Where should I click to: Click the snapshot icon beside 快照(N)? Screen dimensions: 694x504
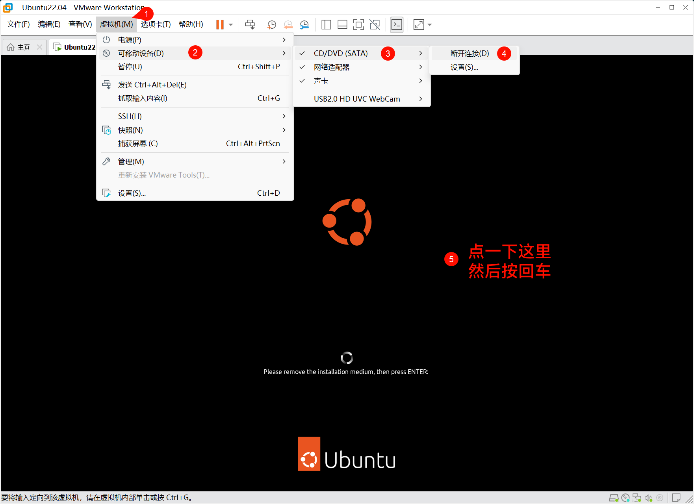[x=106, y=130]
